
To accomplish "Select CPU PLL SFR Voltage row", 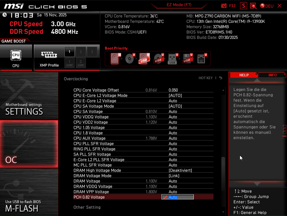I will point(143,144).
